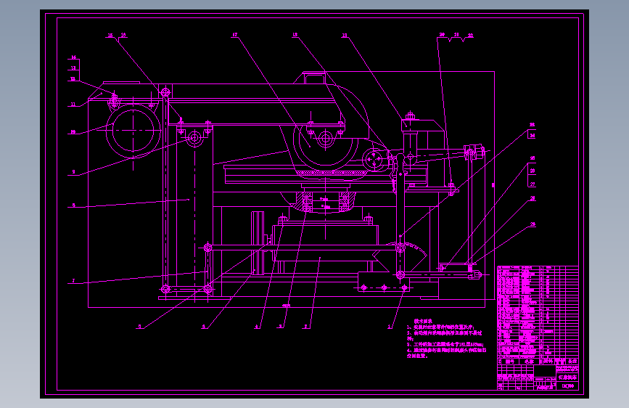Click part number 7 label
The image size is (629, 408).
tap(73, 281)
